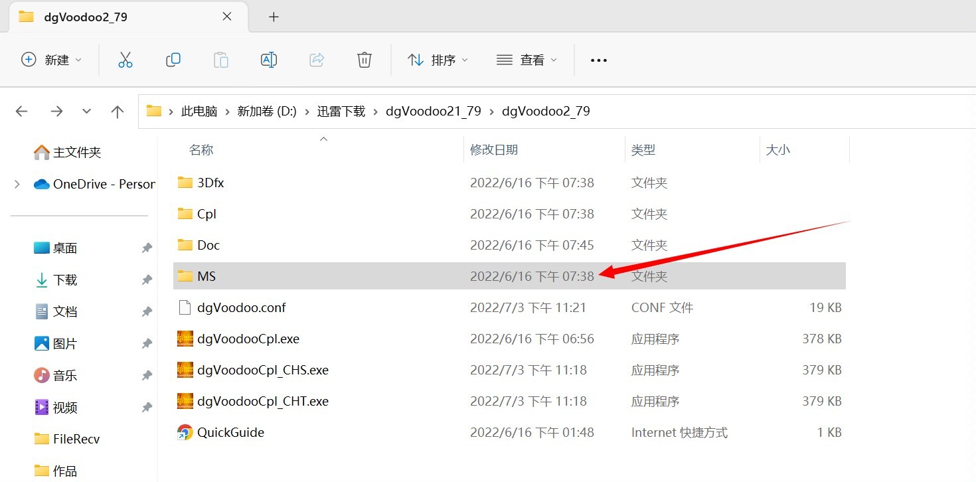Screen dimensions: 976x482
Task: Click the Cut scissors icon
Action: pos(125,60)
